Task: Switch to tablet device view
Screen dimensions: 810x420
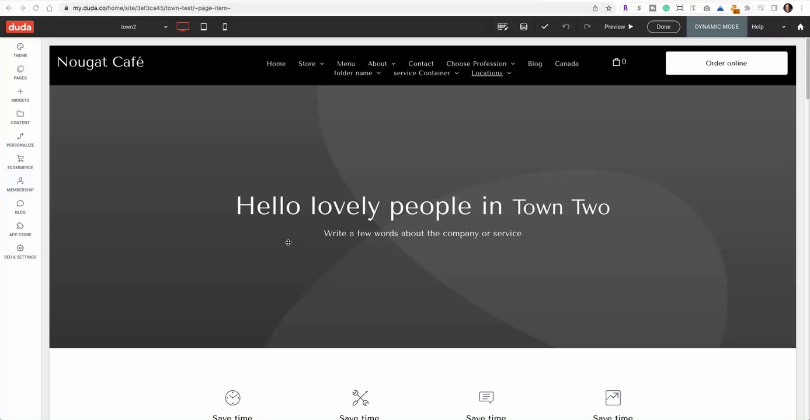Action: (x=204, y=27)
